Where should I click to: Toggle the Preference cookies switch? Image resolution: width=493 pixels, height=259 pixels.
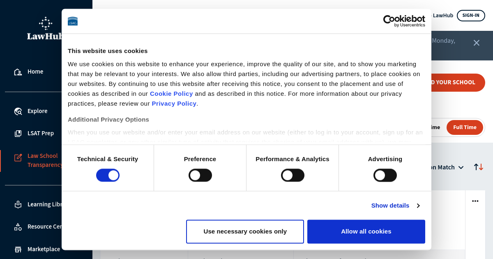point(200,175)
